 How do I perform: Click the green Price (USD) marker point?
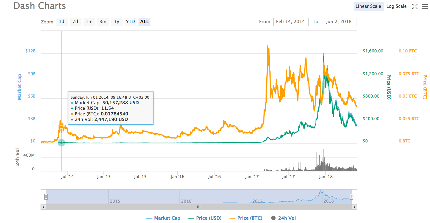pyautogui.click(x=61, y=142)
